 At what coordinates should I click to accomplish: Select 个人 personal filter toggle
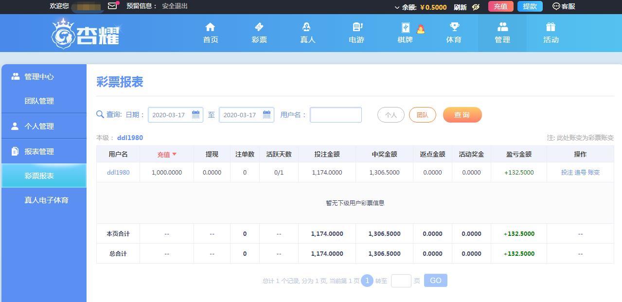391,115
